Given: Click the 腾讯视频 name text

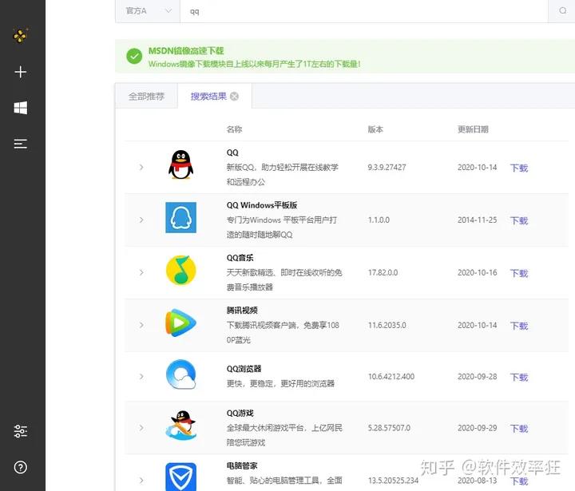Looking at the screenshot, I should (x=242, y=311).
